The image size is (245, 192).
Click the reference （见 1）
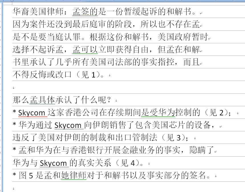[88, 75]
